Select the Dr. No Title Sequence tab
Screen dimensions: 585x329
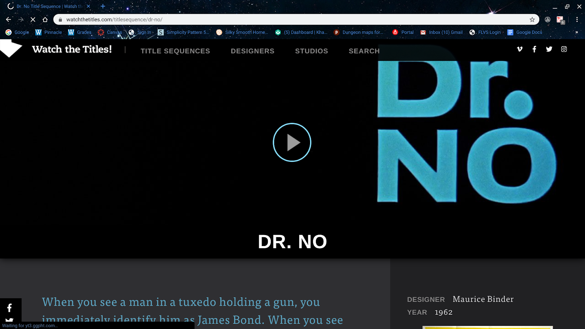tap(49, 6)
